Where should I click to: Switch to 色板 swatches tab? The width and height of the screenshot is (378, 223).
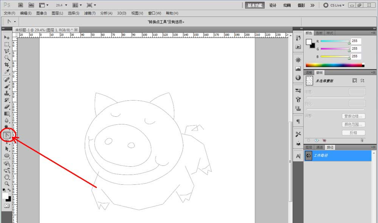click(x=319, y=33)
